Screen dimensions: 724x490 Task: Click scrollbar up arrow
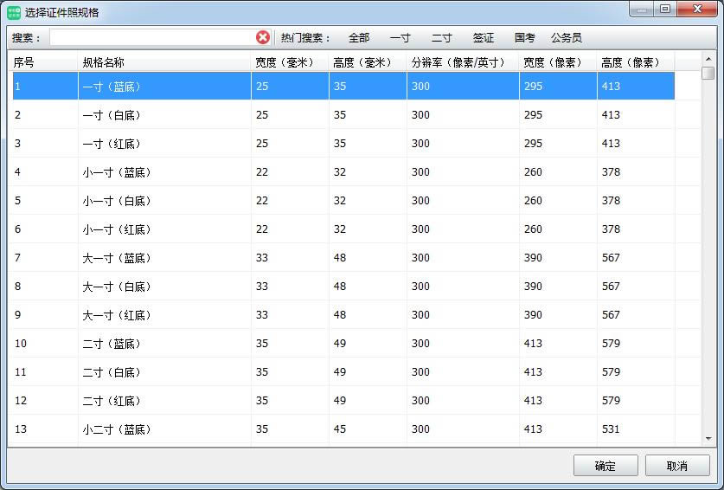[708, 59]
